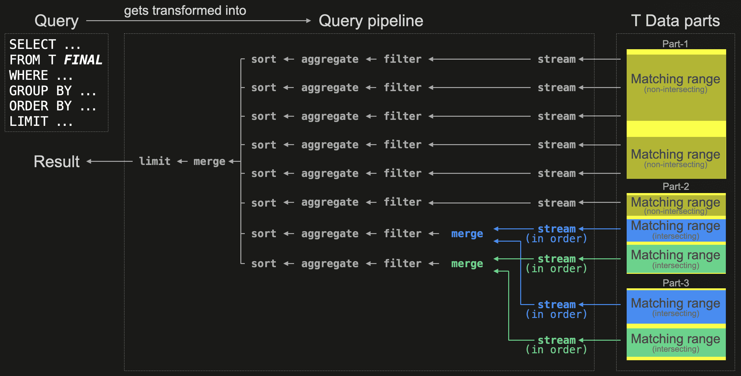Select the limit step label

pyautogui.click(x=154, y=161)
